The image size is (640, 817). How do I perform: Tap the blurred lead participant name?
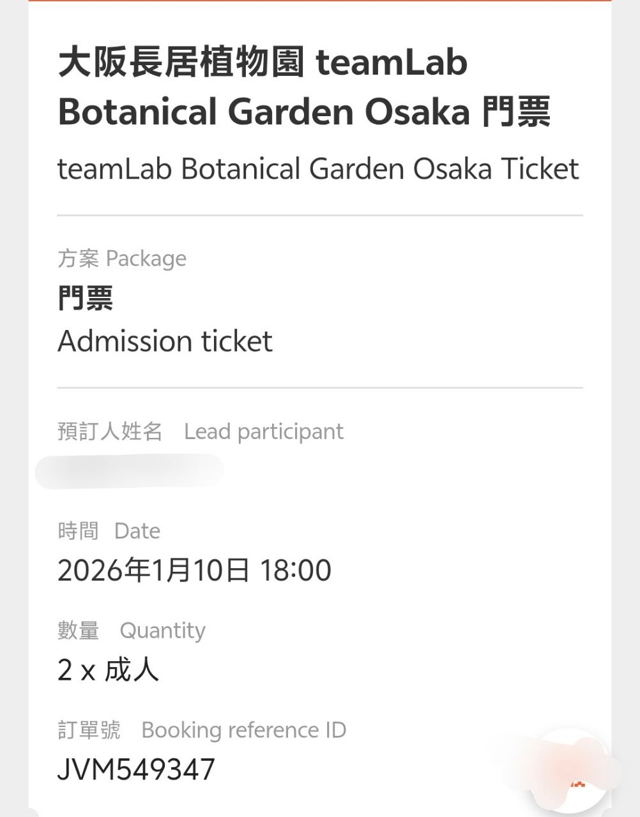(130, 471)
